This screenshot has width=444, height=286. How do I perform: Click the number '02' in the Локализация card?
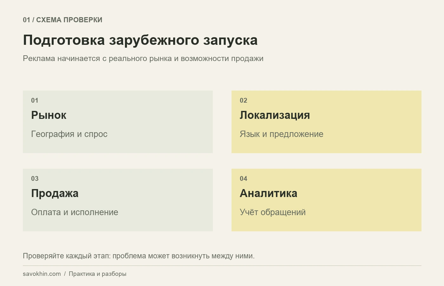(243, 100)
